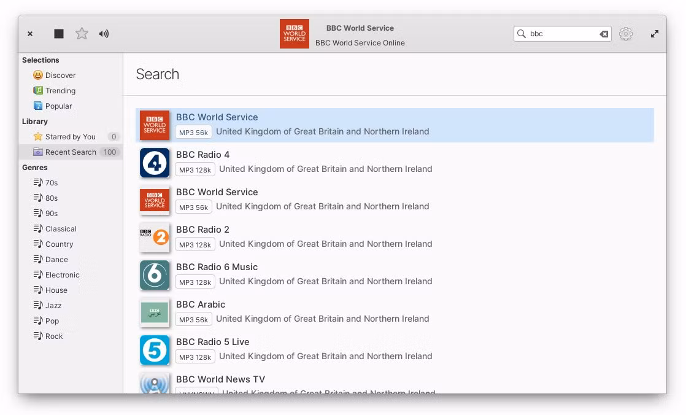Image resolution: width=686 pixels, height=415 pixels.
Task: Play BBC Radio 6 Music by its name
Action: (217, 267)
